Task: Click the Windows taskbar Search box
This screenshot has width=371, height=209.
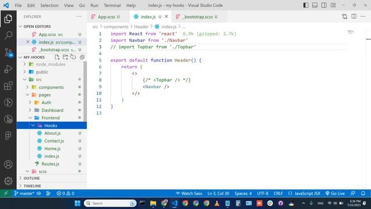Action: click(111, 203)
